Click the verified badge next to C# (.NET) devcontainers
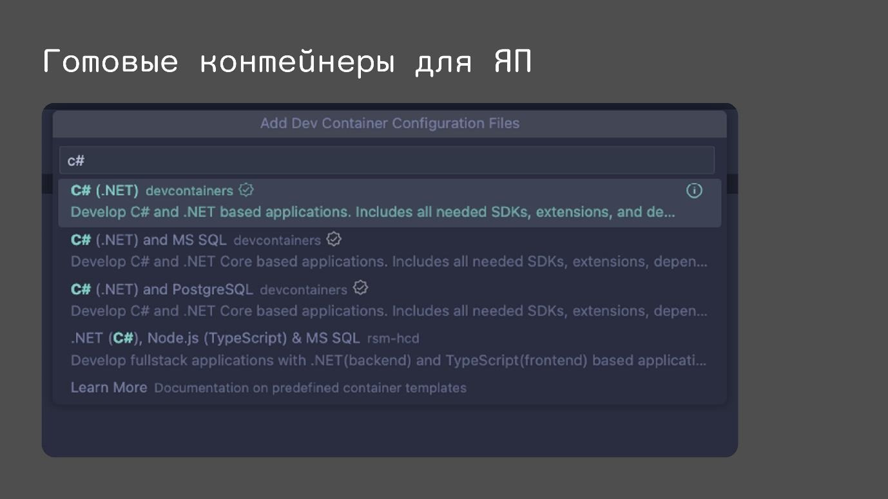The image size is (888, 499). tap(246, 189)
